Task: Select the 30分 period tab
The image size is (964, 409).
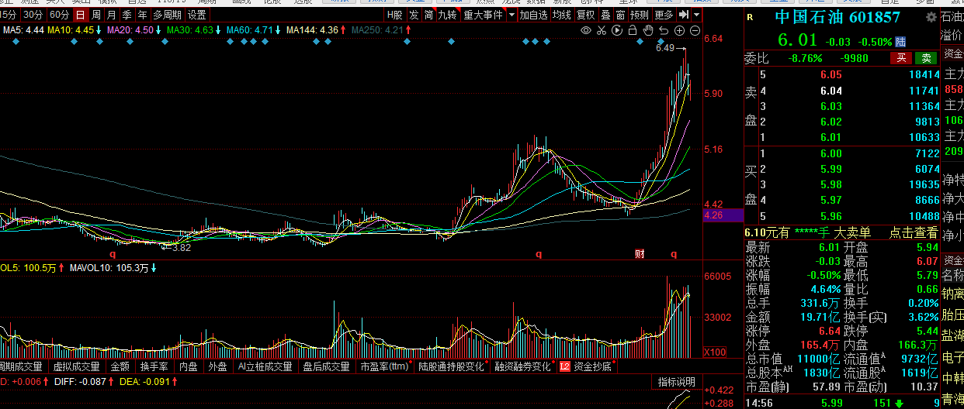Action: coord(33,15)
